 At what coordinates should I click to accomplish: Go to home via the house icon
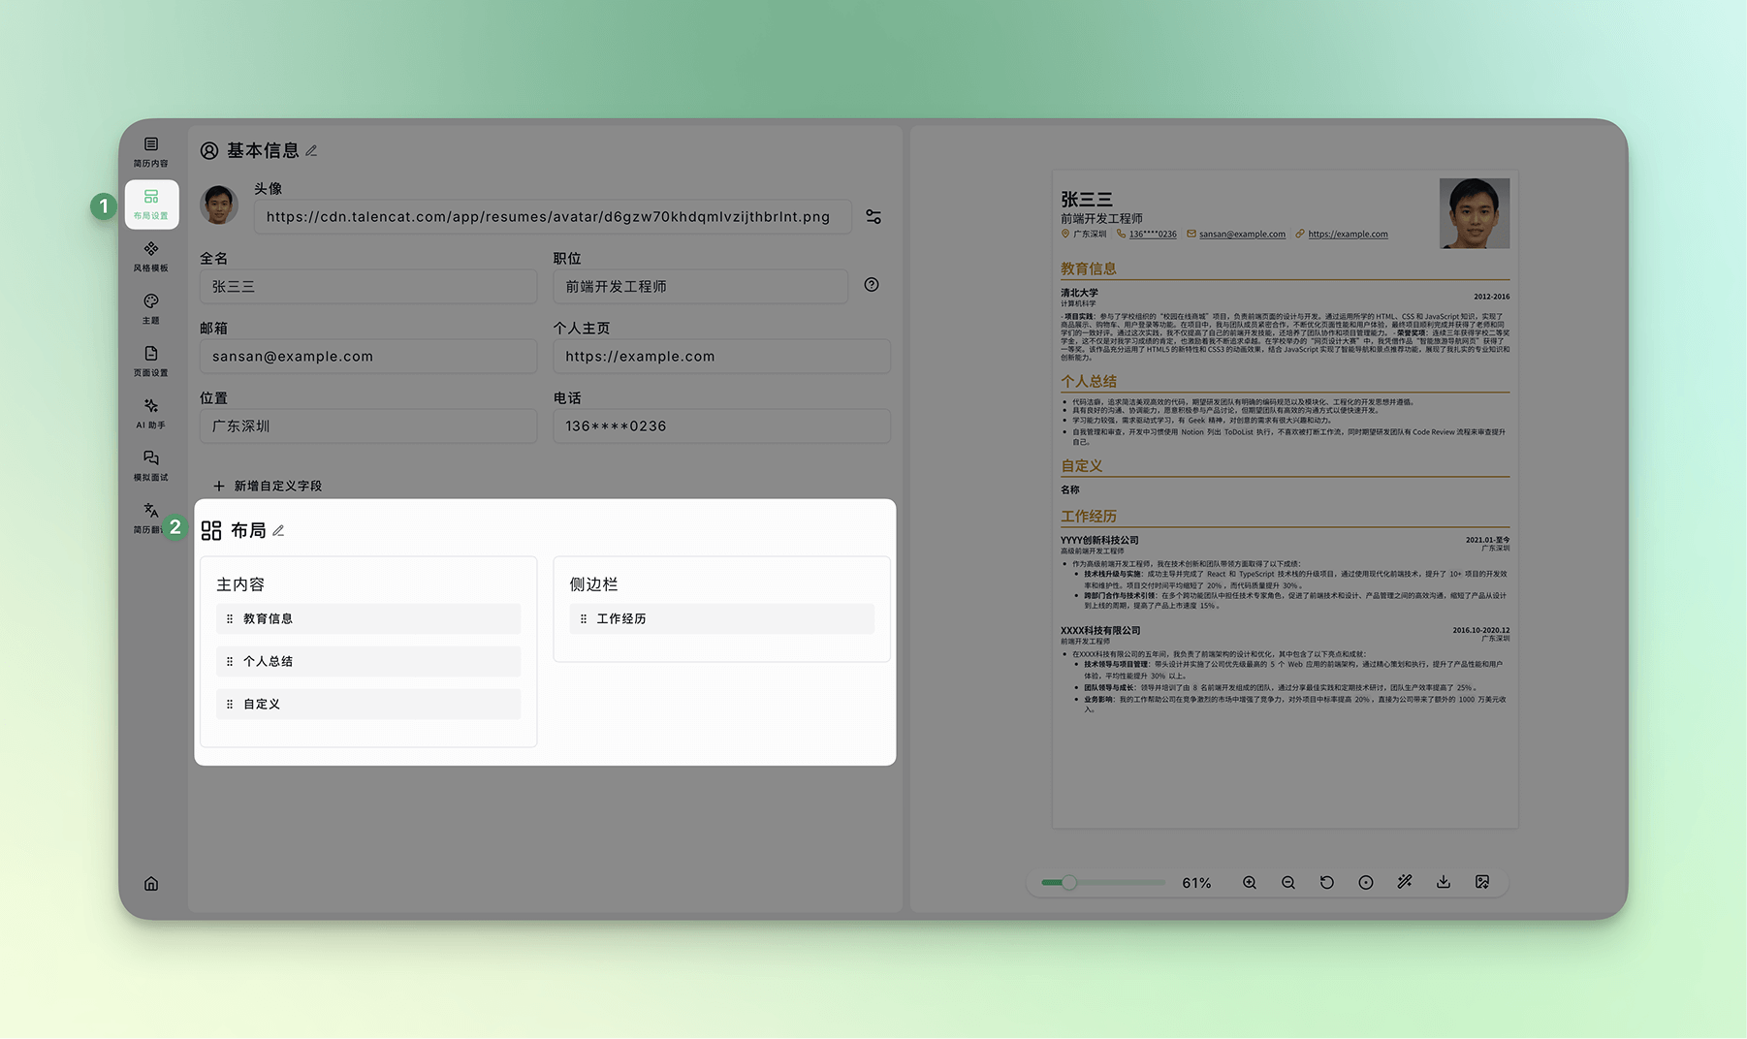(151, 884)
